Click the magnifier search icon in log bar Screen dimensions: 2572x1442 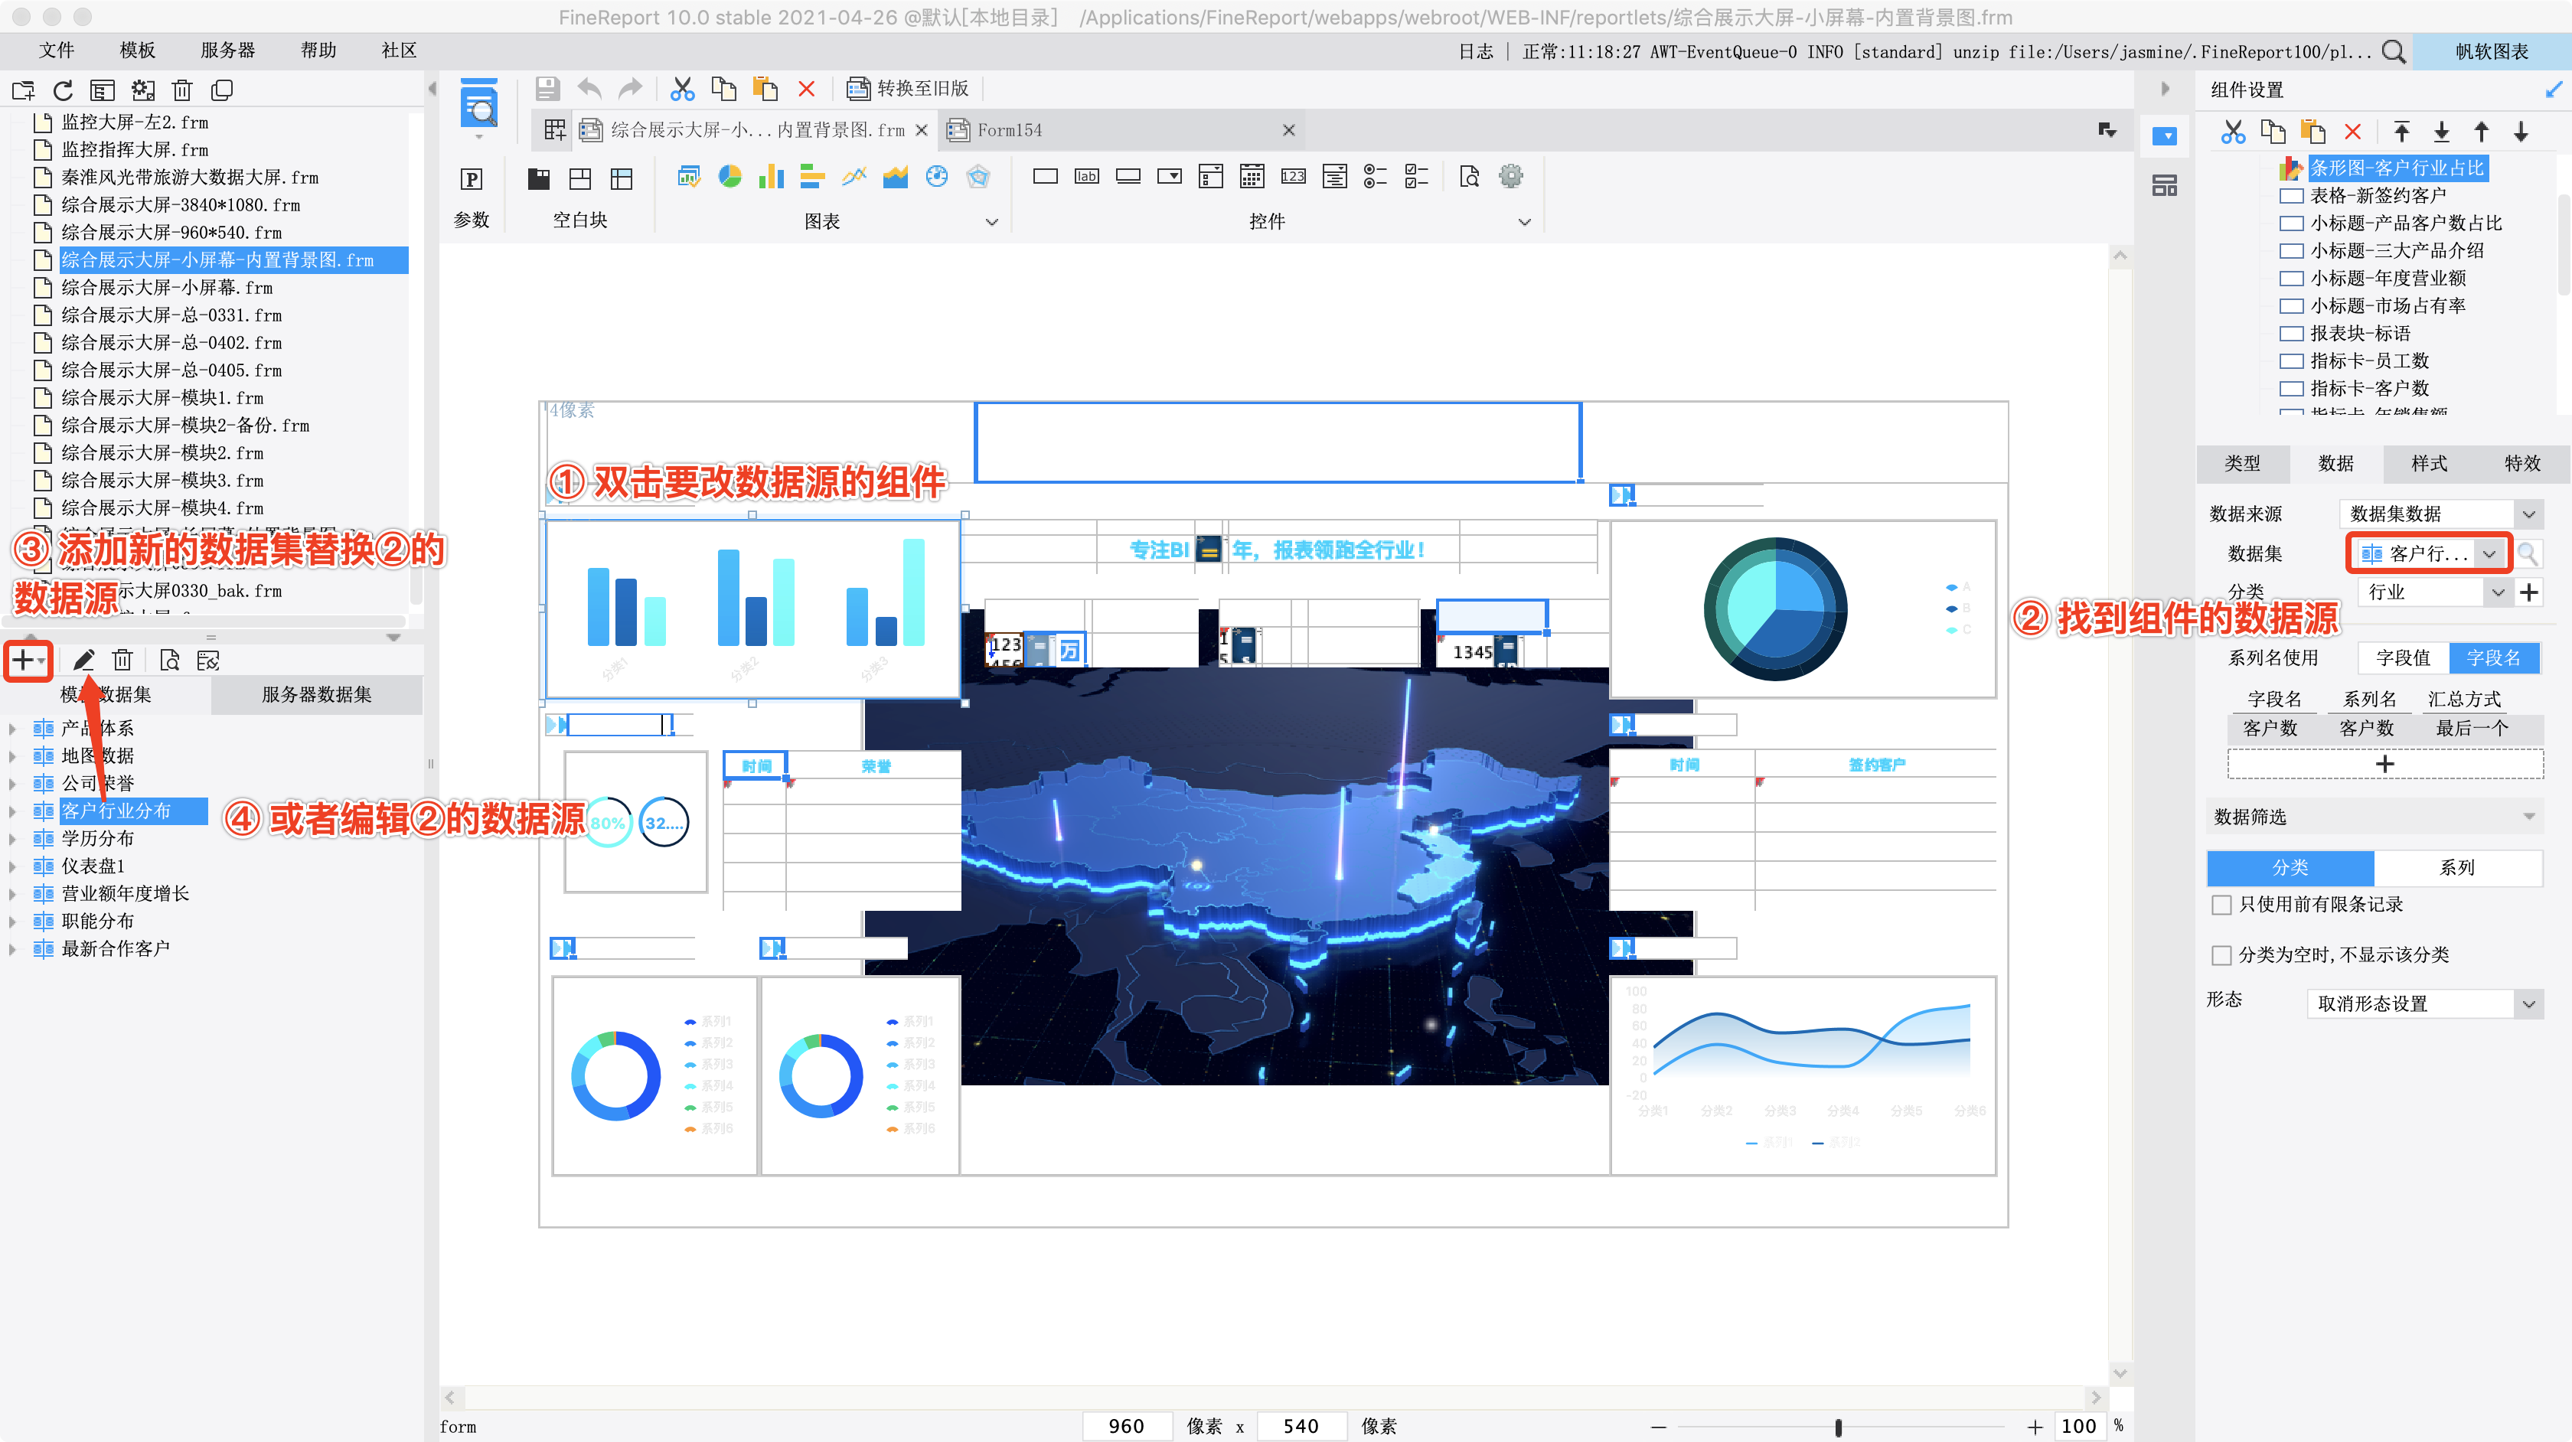pyautogui.click(x=2392, y=52)
